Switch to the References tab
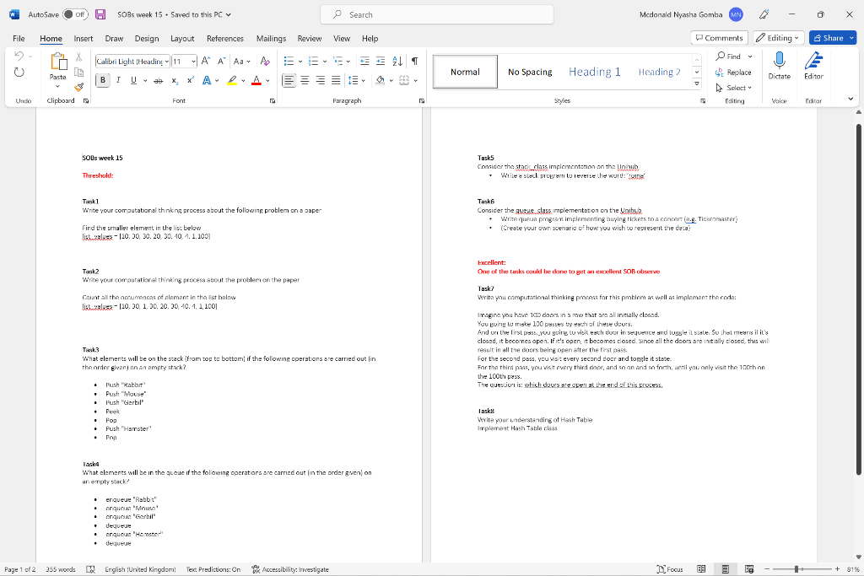 [224, 39]
